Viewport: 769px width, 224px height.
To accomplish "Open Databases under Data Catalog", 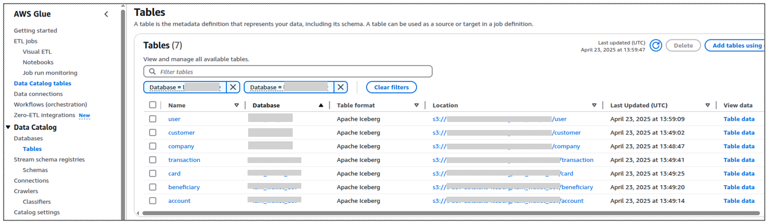I will (x=28, y=139).
